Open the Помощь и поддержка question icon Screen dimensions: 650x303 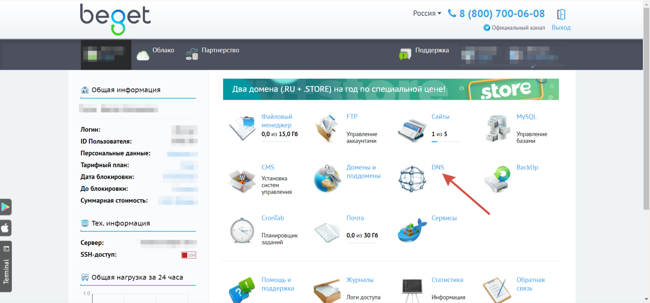(242, 290)
